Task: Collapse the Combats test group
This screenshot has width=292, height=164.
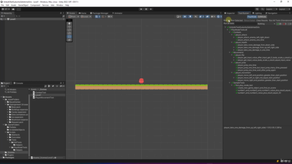Action: pos(229,32)
